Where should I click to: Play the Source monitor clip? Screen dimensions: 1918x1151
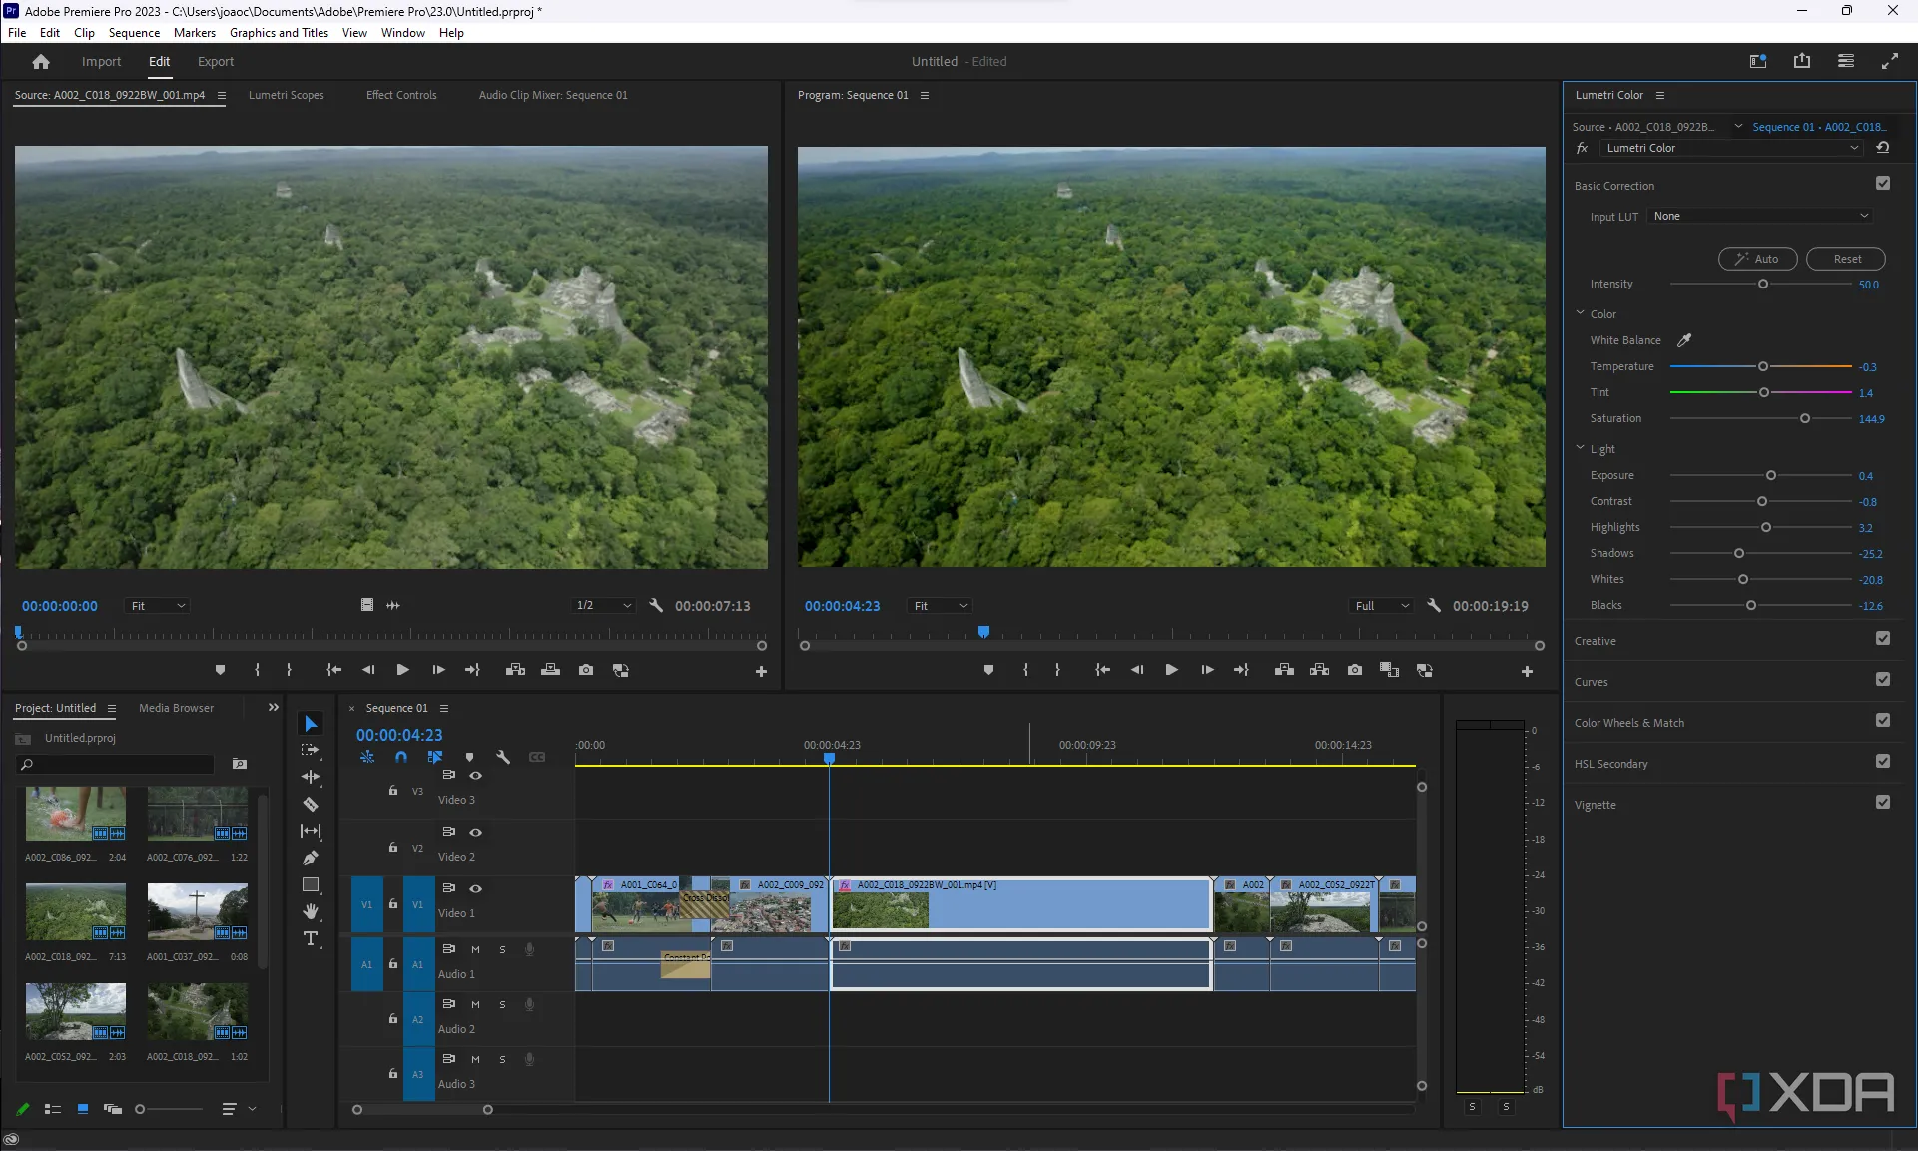(402, 670)
